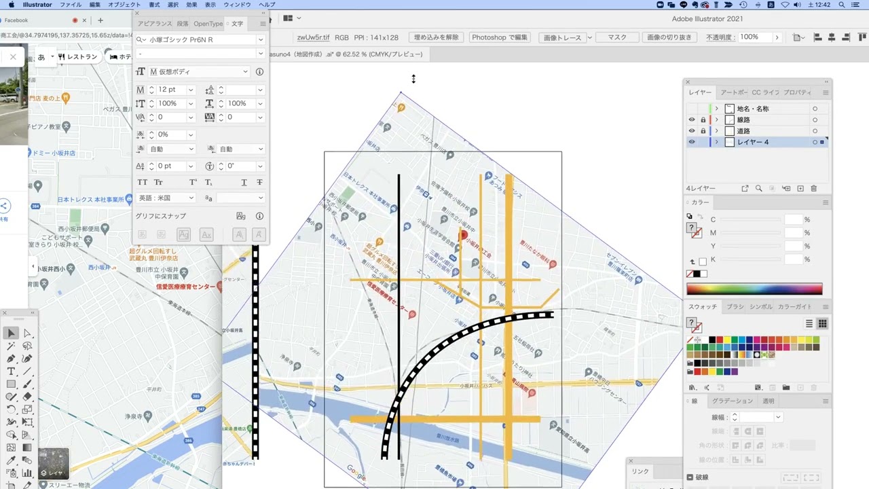Switch to the 段落 tab

point(183,24)
